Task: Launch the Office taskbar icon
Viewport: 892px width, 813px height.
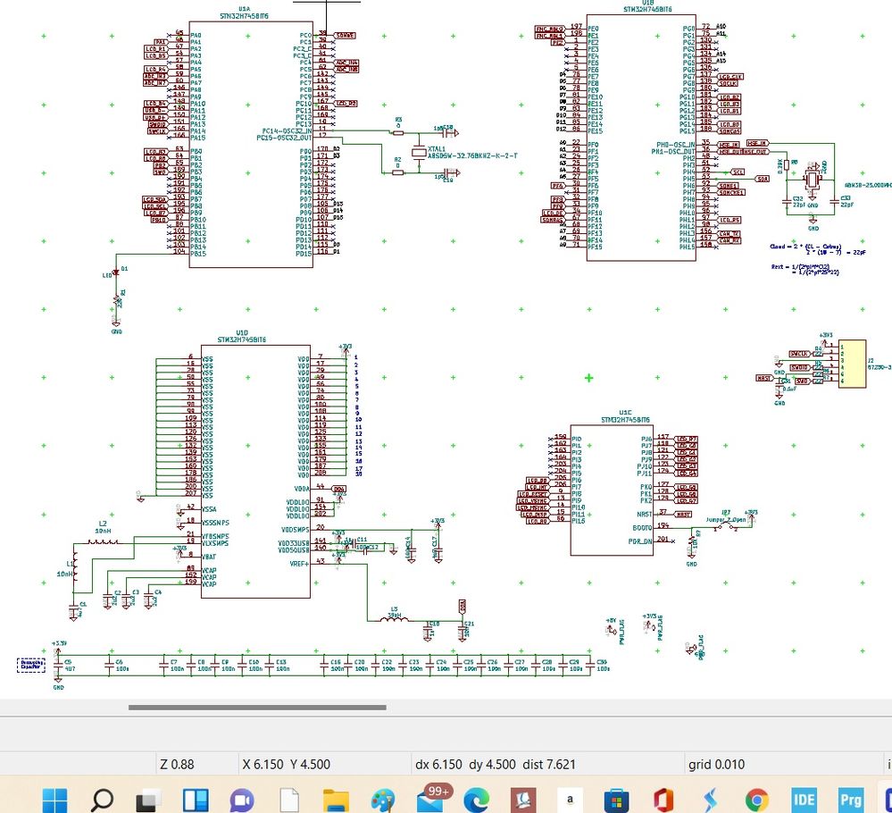Action: [x=663, y=800]
